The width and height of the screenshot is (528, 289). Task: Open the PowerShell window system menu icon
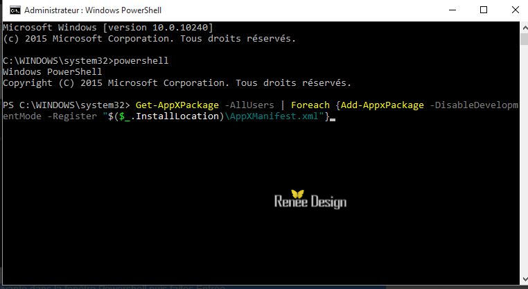(x=15, y=10)
